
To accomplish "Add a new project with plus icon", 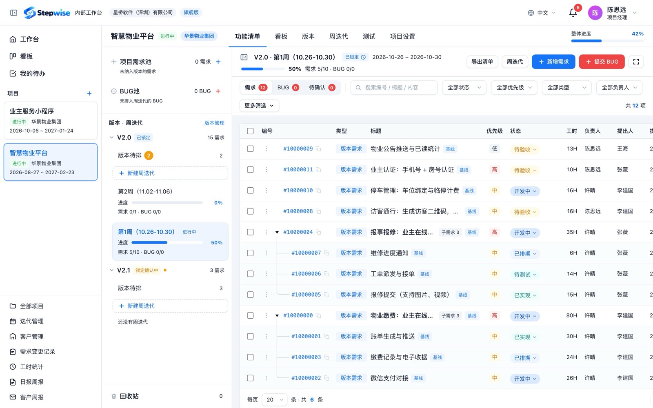I will (89, 93).
